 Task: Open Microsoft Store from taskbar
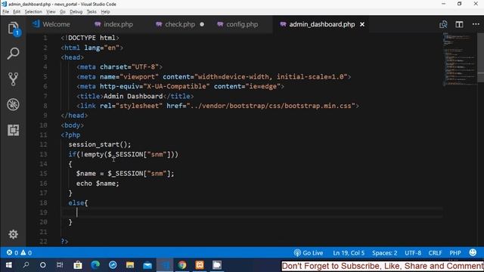tap(78, 265)
